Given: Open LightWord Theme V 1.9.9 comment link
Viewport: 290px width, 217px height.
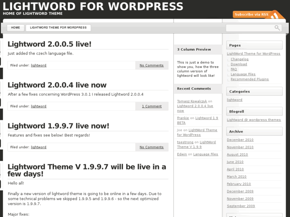Looking at the screenshot, I should coord(196,145).
